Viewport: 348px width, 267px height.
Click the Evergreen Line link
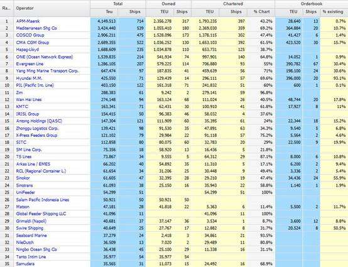coord(30,64)
